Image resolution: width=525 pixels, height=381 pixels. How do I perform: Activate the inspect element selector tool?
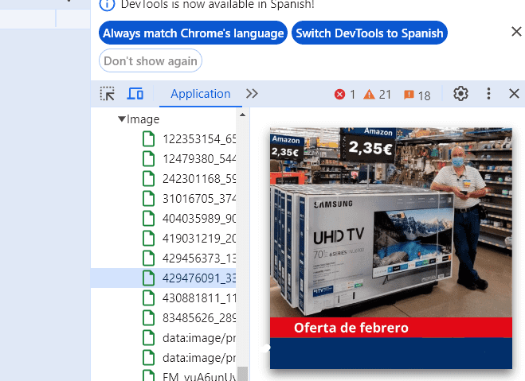(x=107, y=94)
